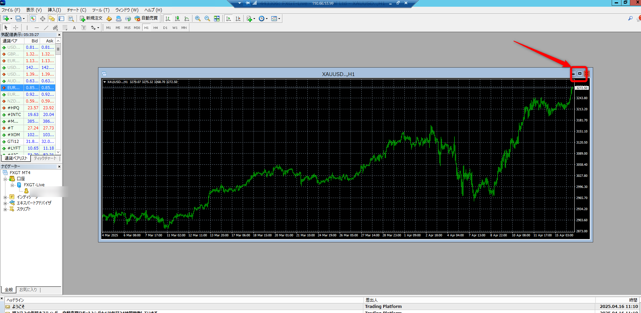
Task: Toggle the auto scroll chart icon
Action: coord(228,18)
